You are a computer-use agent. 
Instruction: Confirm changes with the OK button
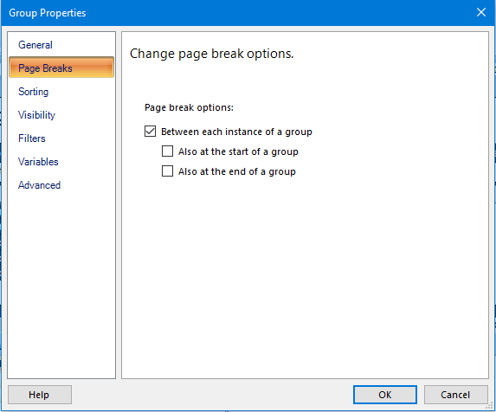click(x=385, y=395)
